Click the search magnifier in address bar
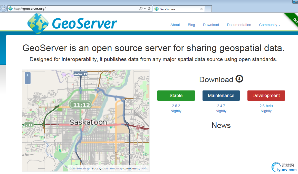The image size is (298, 174). [x=141, y=8]
